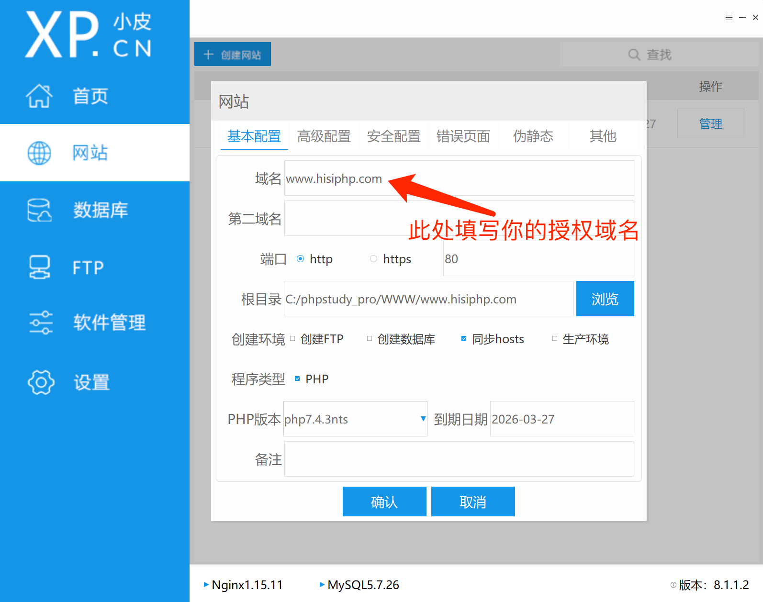
Task: Click the plus icon on 创建网站
Action: (x=208, y=55)
